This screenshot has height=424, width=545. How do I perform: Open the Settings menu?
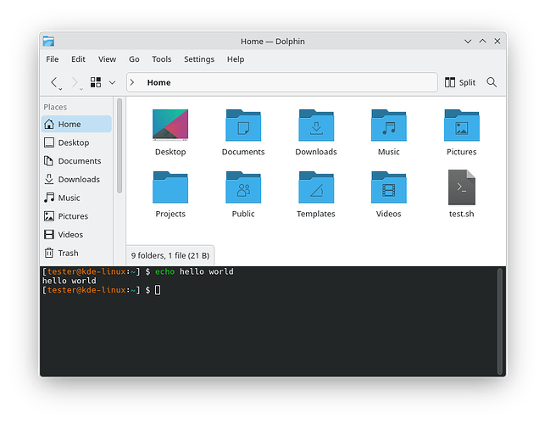199,59
